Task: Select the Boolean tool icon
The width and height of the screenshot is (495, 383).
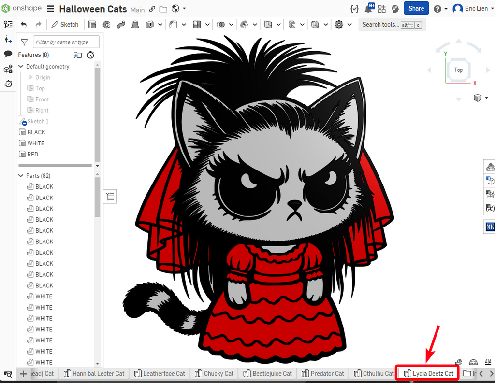Action: pos(220,24)
